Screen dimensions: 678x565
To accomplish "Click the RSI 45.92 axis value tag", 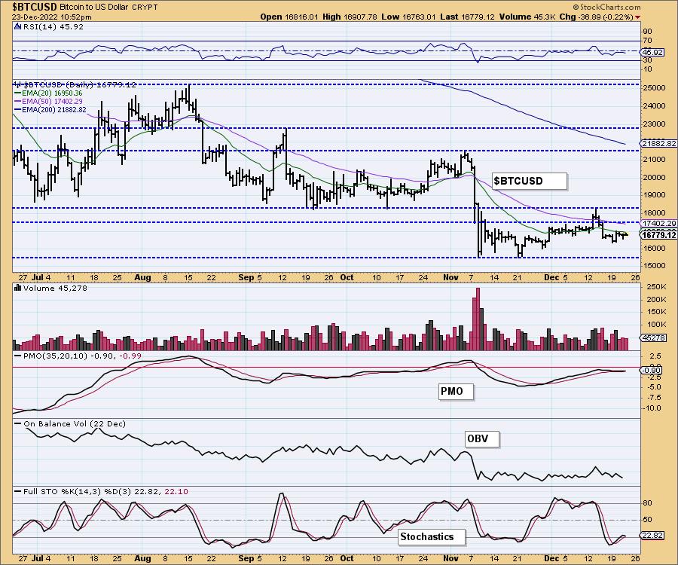I will (x=653, y=52).
